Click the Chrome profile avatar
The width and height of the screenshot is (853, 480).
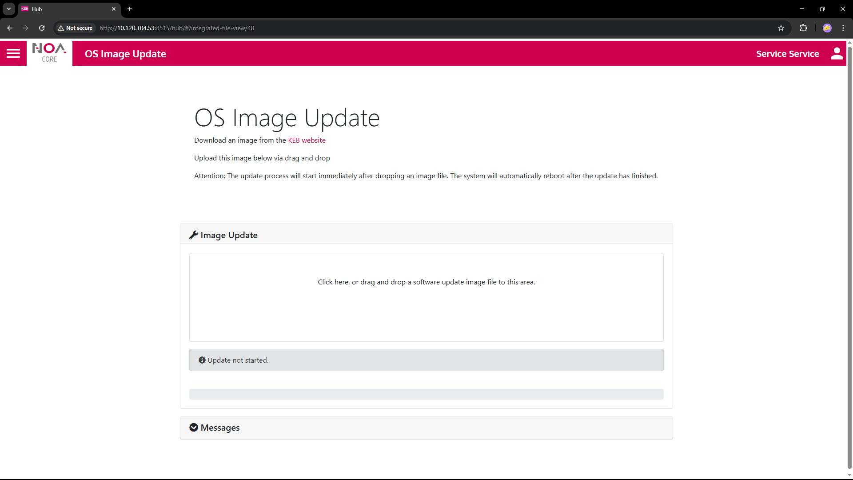[x=827, y=28]
